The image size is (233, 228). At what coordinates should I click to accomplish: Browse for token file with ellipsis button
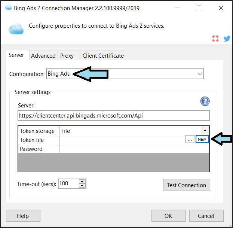point(190,139)
